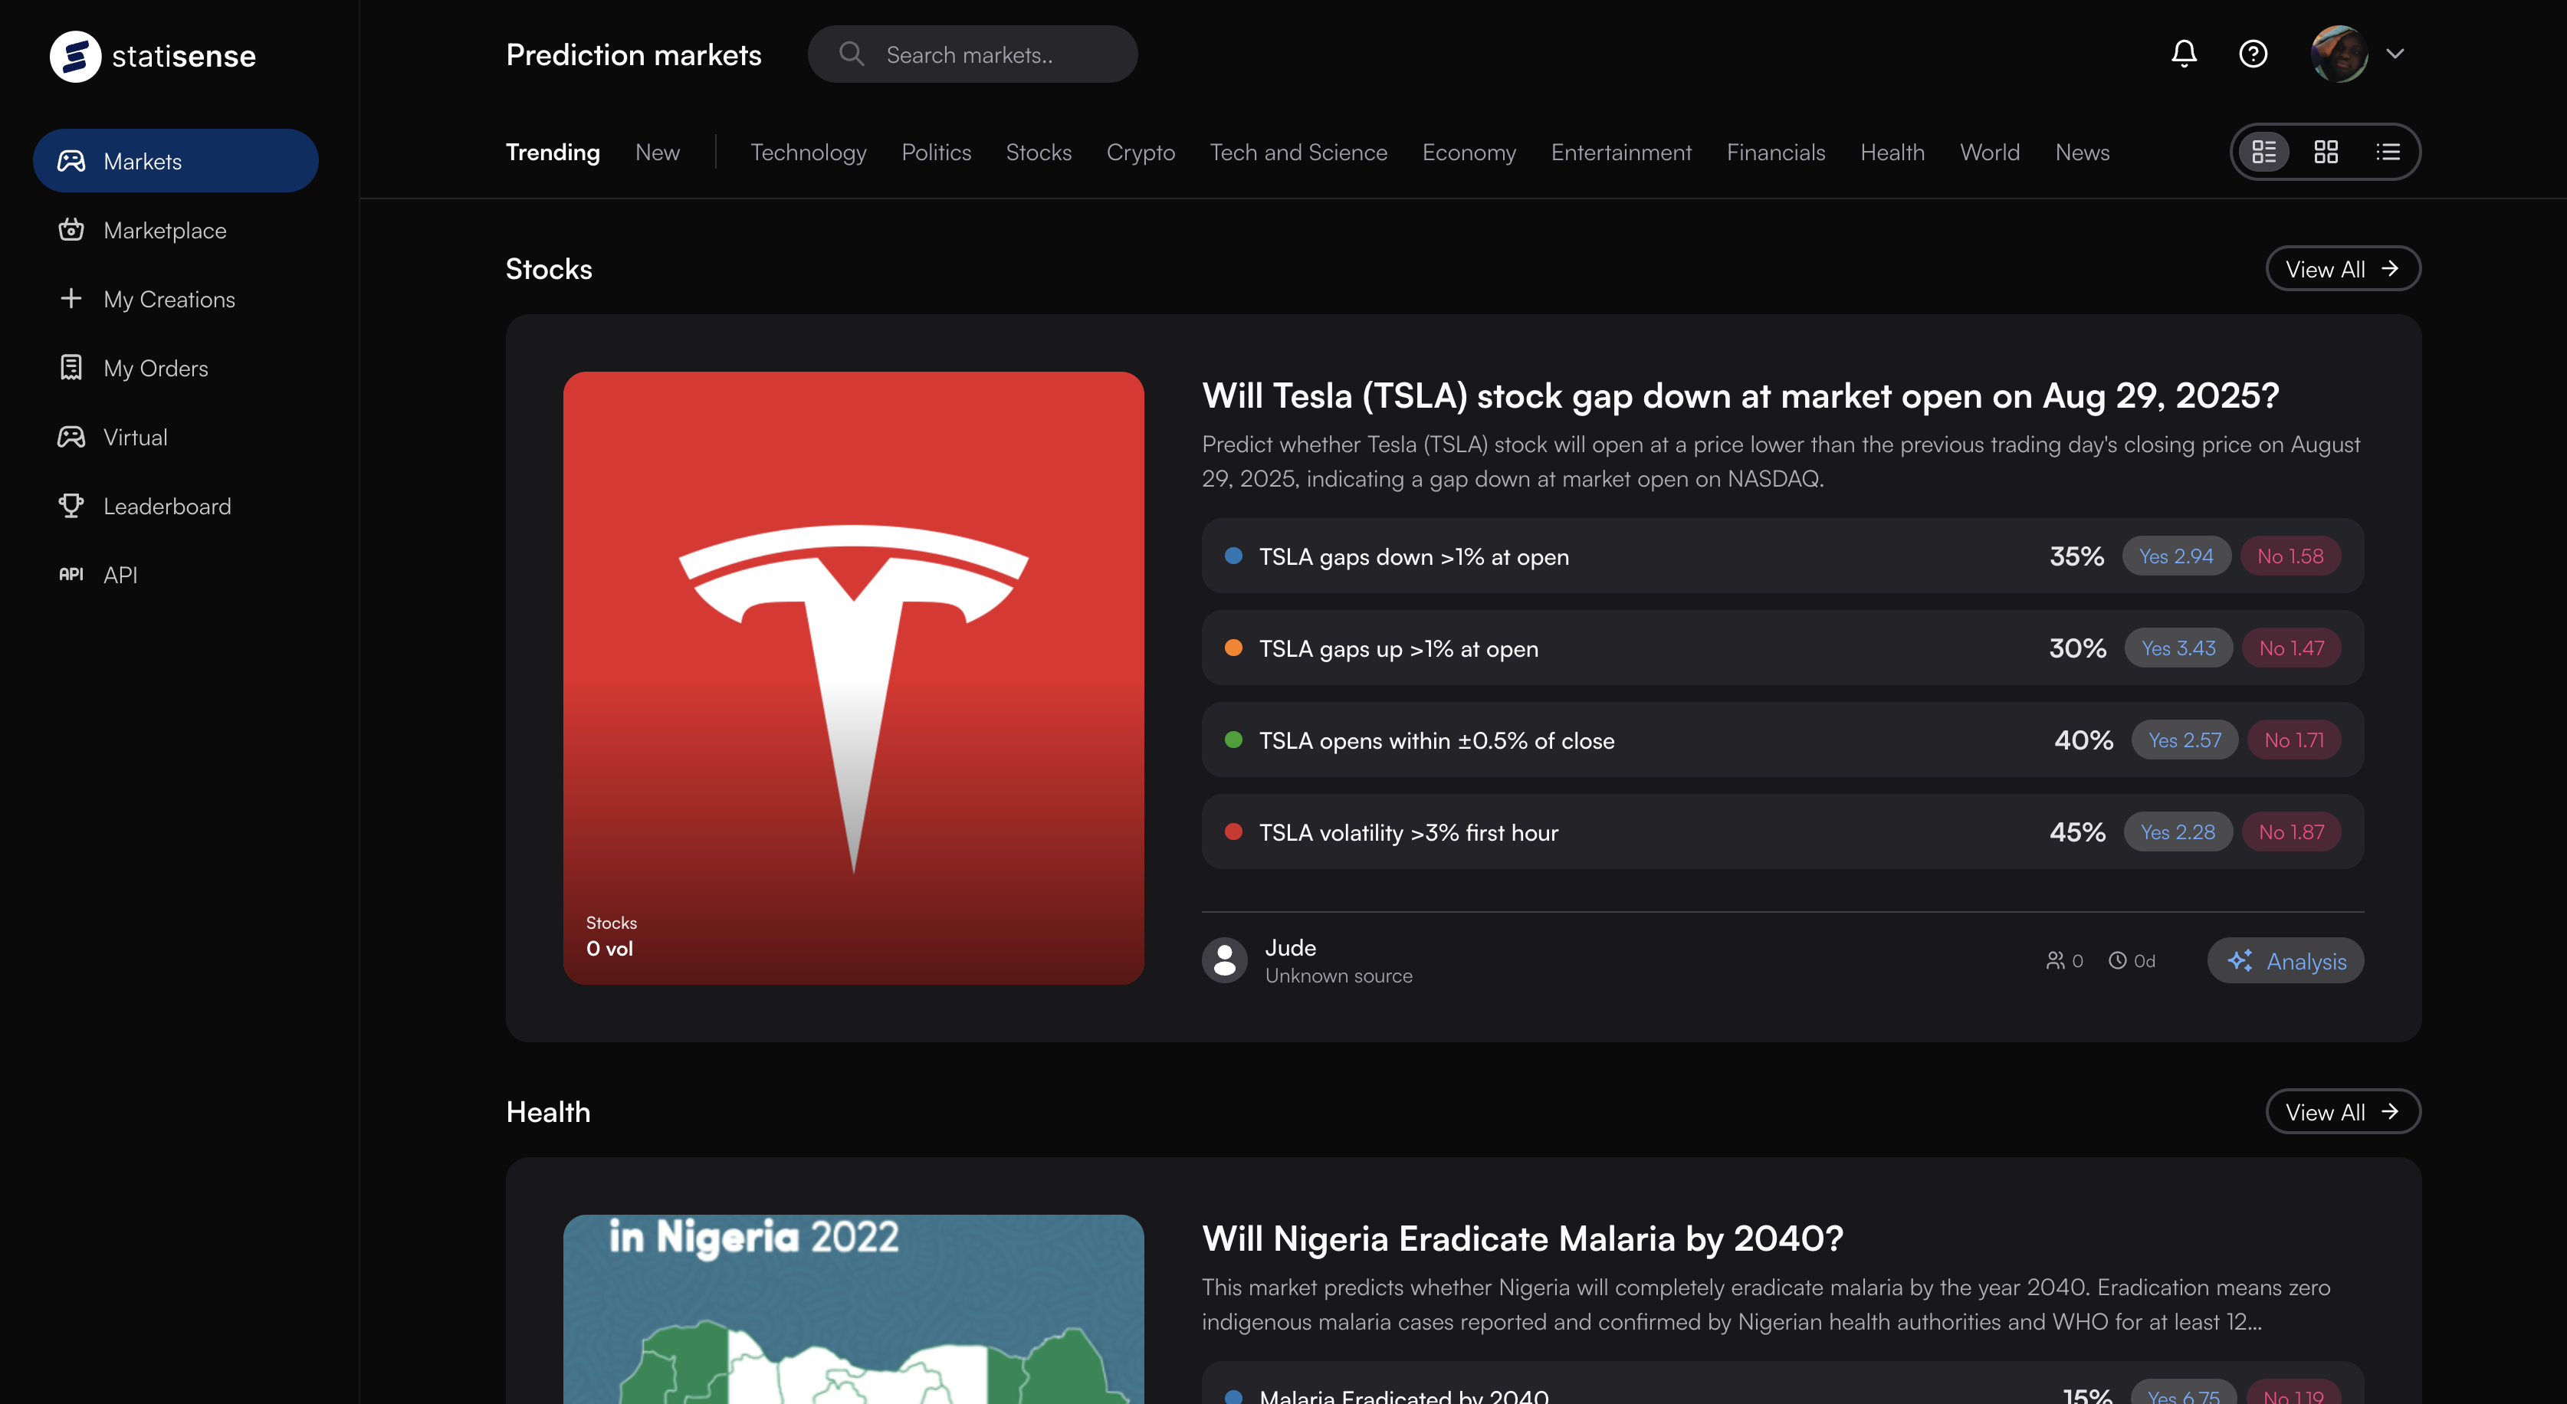Viewport: 2567px width, 1404px height.
Task: Click the My Orders receipt icon
Action: point(71,366)
